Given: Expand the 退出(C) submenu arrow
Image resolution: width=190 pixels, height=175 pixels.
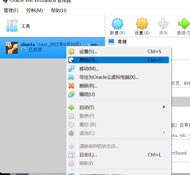Looking at the screenshot, I should click(x=164, y=132).
